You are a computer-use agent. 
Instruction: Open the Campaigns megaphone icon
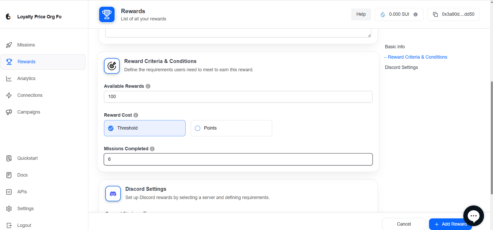click(x=9, y=112)
